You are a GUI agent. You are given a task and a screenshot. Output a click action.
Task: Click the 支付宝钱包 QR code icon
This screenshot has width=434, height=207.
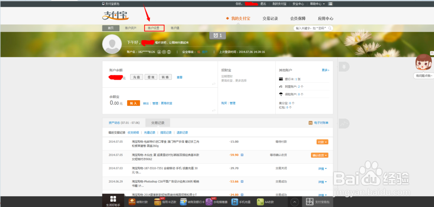(310, 202)
